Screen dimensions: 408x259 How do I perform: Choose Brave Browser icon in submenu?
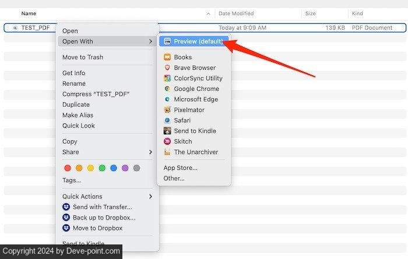tap(167, 68)
